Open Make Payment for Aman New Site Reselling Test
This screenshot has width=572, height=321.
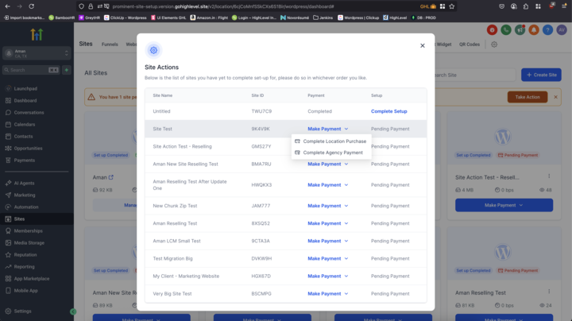(327, 164)
